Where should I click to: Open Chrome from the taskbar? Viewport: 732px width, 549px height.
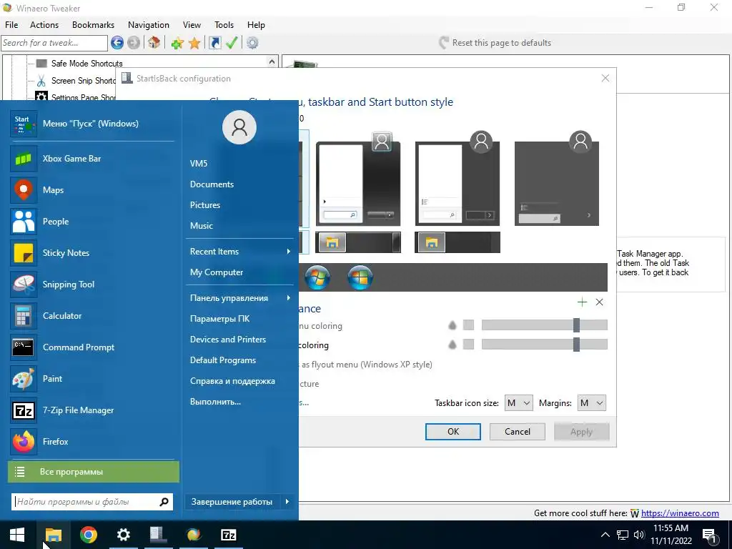(88, 535)
